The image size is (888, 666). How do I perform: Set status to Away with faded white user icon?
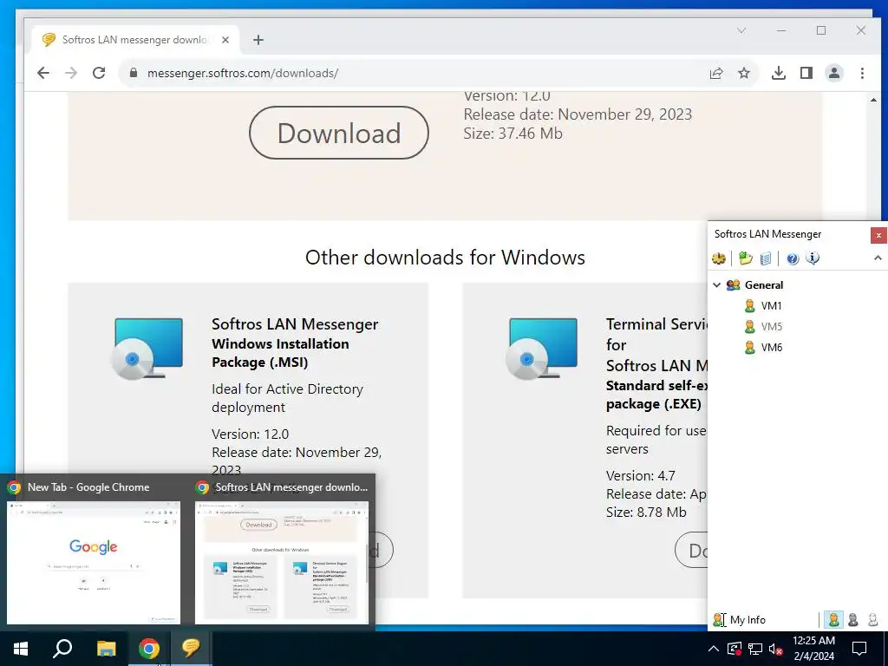872,619
